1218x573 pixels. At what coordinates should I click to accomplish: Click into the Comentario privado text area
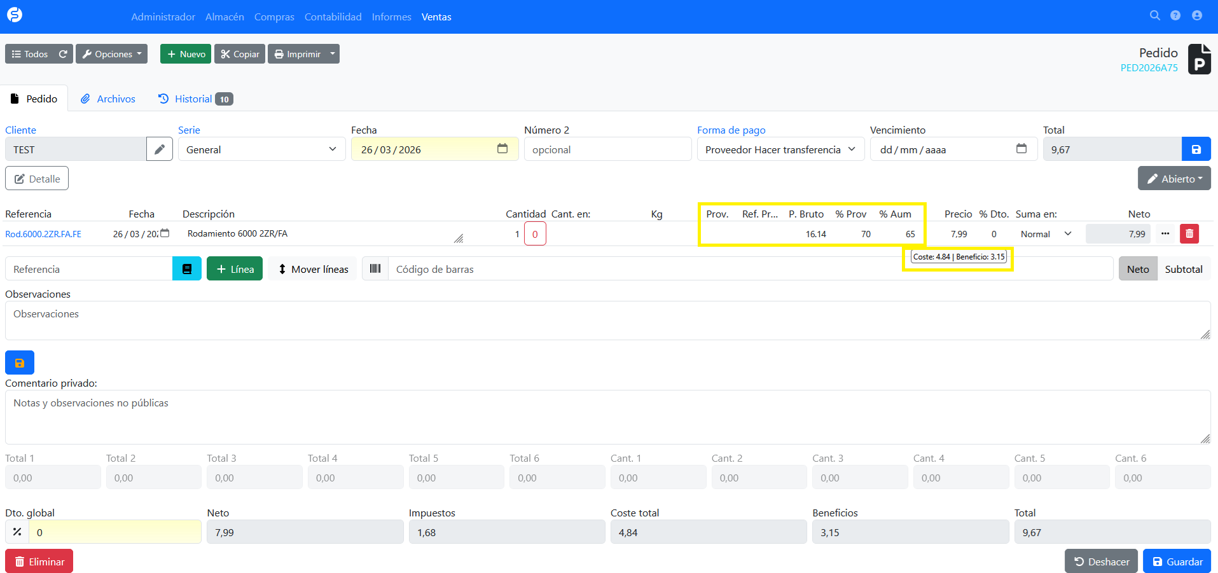pyautogui.click(x=607, y=417)
